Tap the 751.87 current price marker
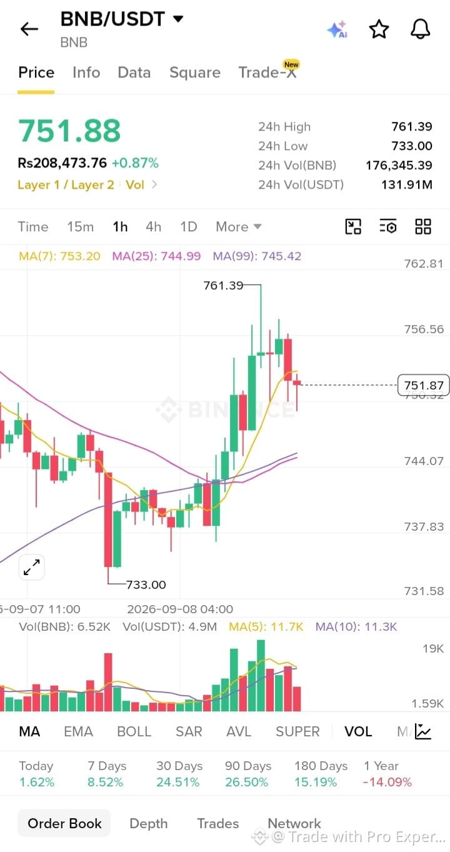450x852 pixels. [424, 385]
